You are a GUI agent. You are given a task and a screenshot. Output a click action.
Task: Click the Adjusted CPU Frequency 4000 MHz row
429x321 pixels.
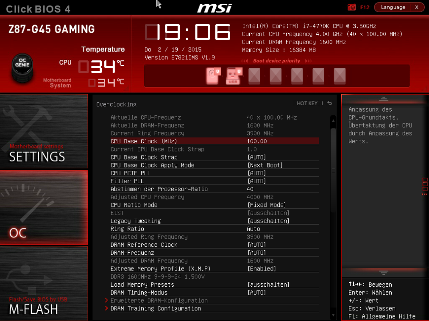coord(214,197)
